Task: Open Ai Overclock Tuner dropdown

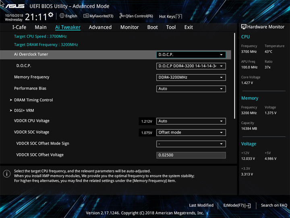Action: [x=191, y=55]
